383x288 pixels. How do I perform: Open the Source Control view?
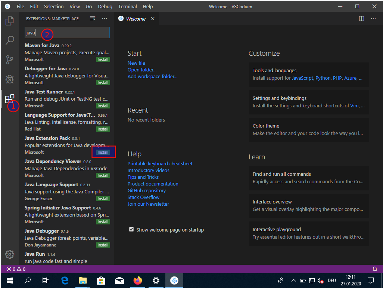pyautogui.click(x=10, y=60)
